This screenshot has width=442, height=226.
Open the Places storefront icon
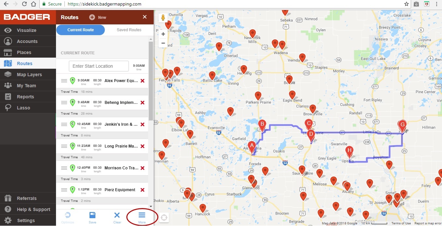(8, 52)
